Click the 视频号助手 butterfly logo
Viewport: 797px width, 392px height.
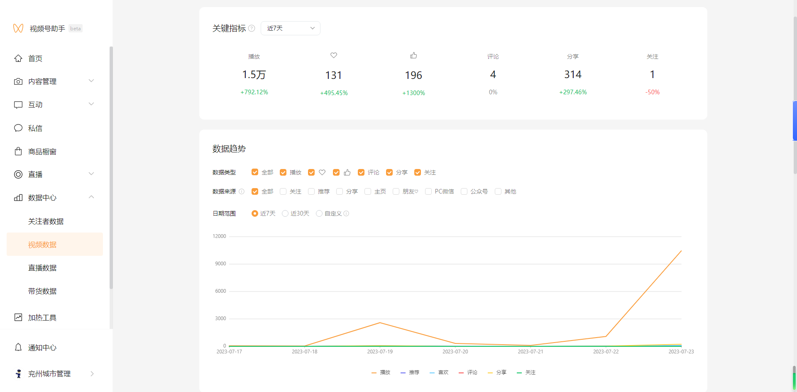(18, 28)
